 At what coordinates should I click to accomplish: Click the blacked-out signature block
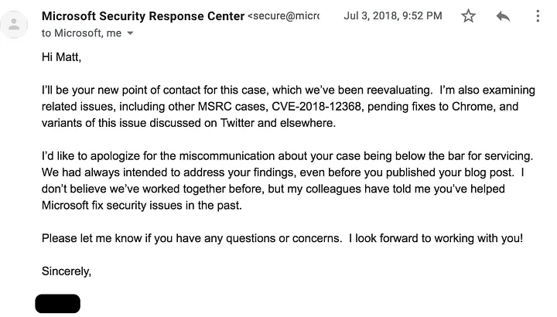coord(57,304)
